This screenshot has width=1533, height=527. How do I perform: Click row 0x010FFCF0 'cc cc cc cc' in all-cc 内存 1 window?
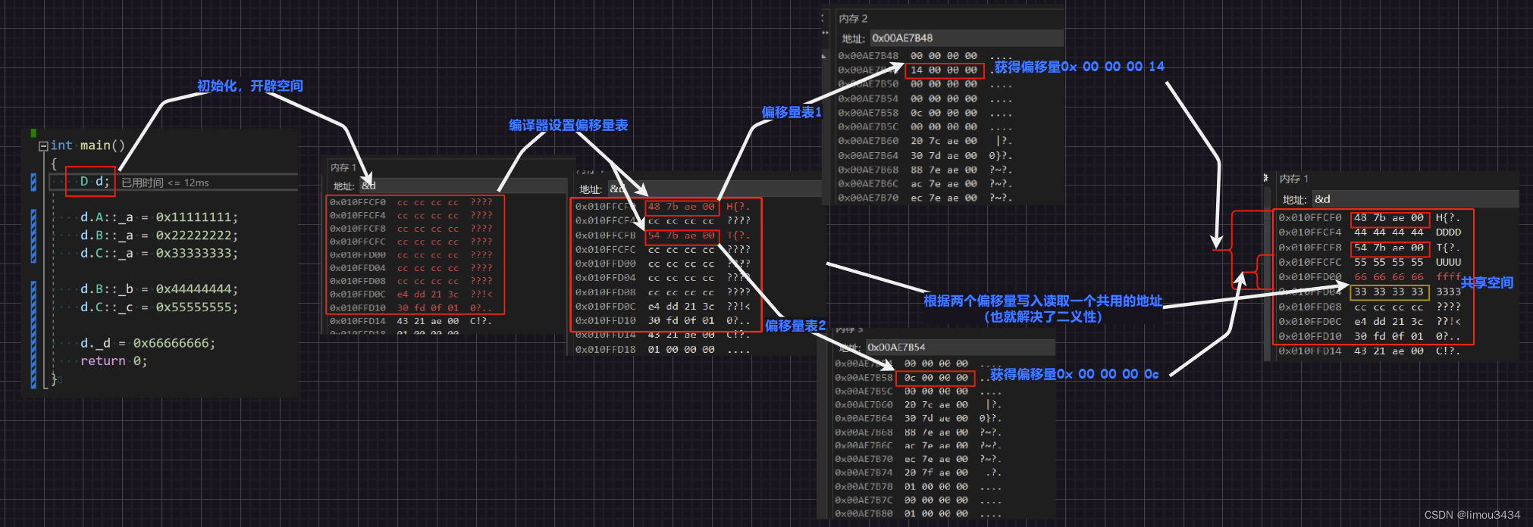(x=411, y=202)
